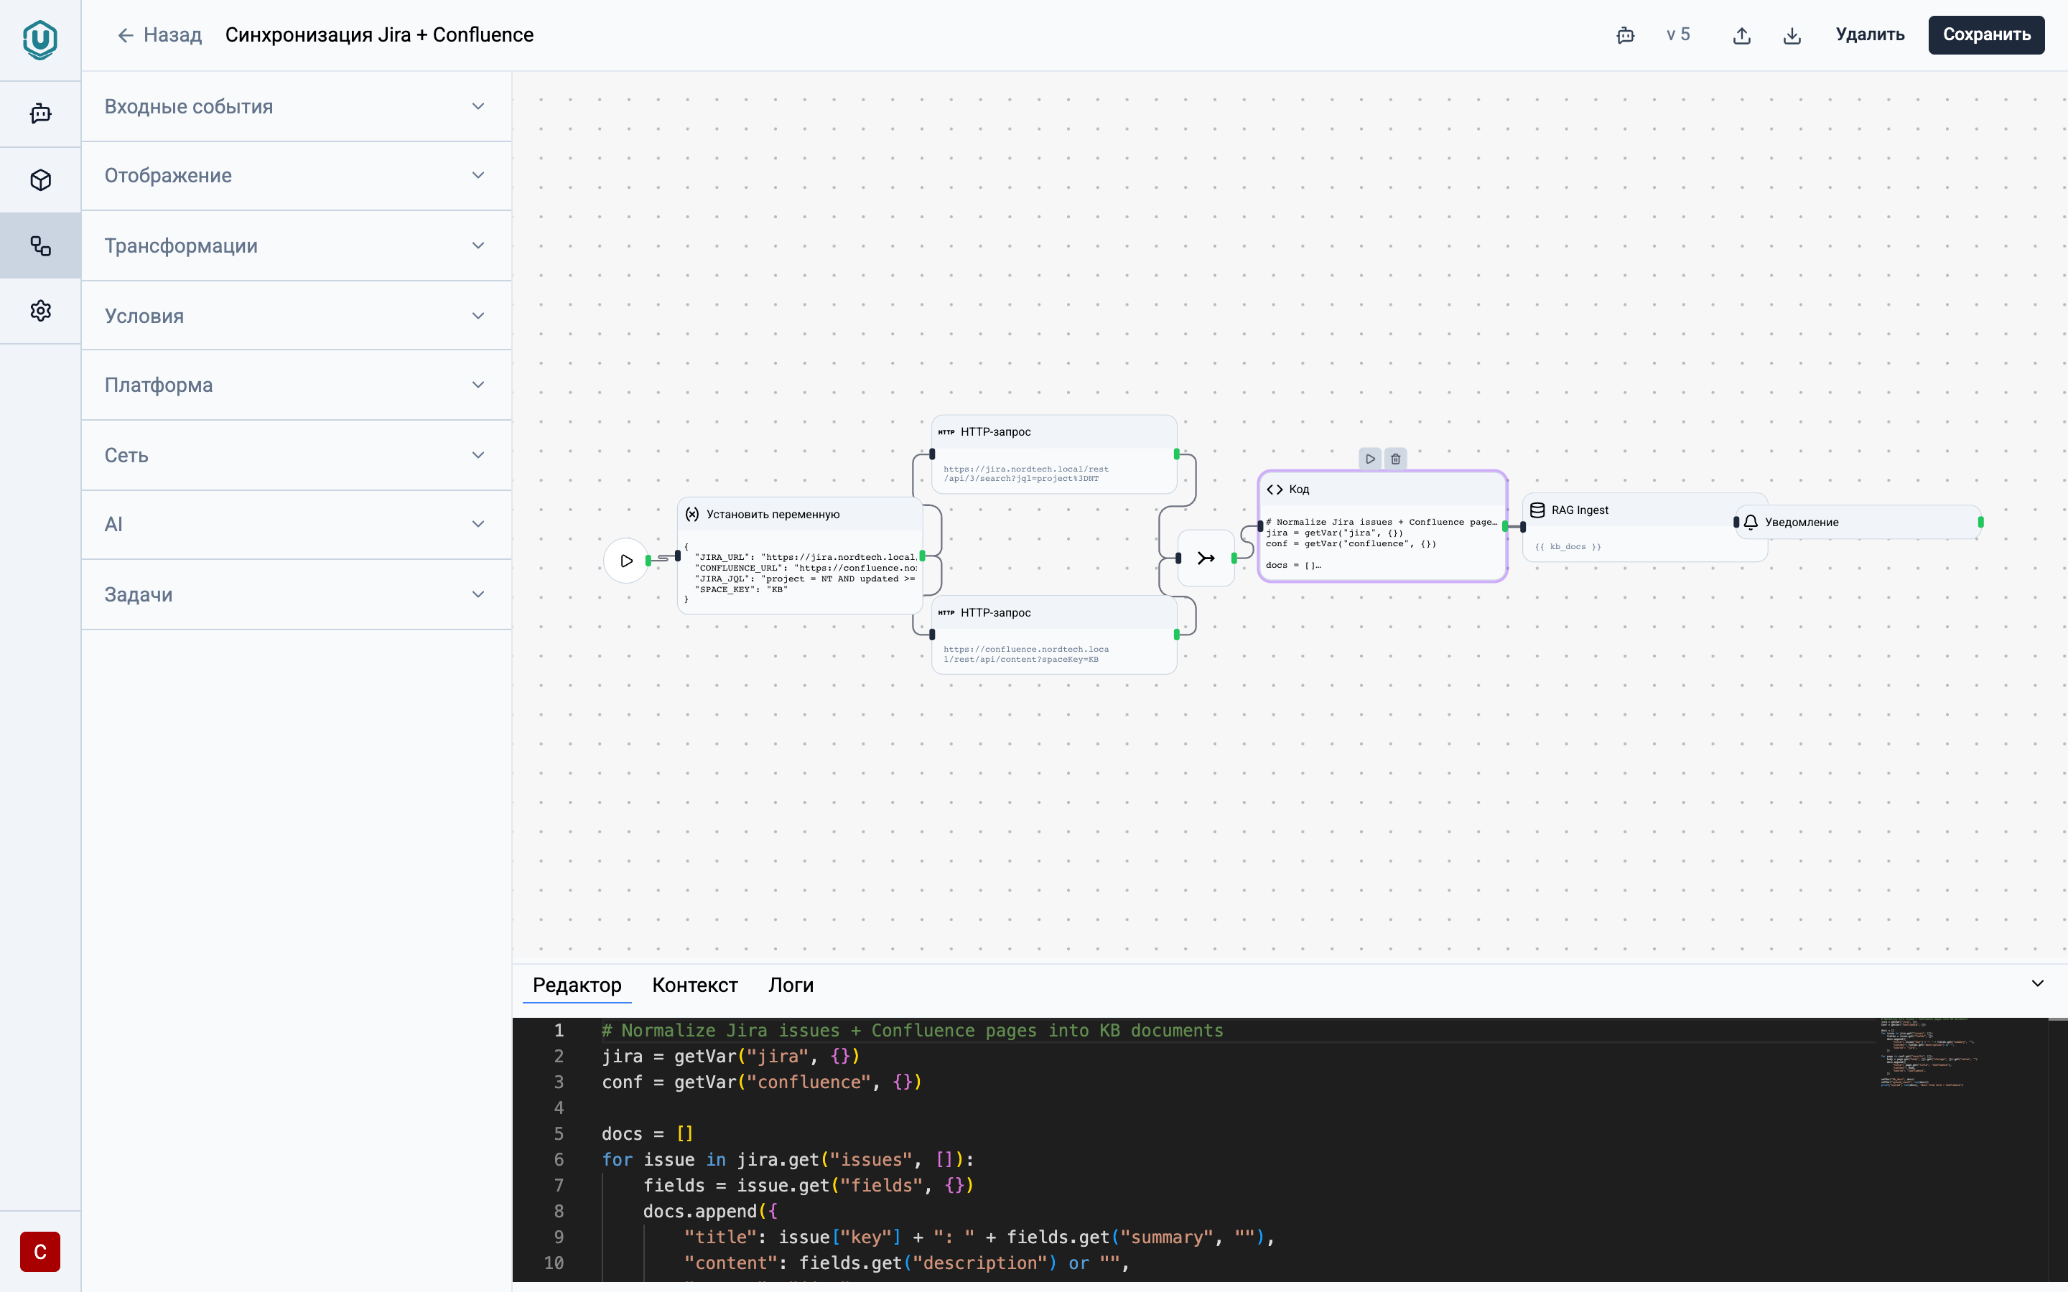Click the start trigger play node
The image size is (2068, 1292).
[626, 561]
